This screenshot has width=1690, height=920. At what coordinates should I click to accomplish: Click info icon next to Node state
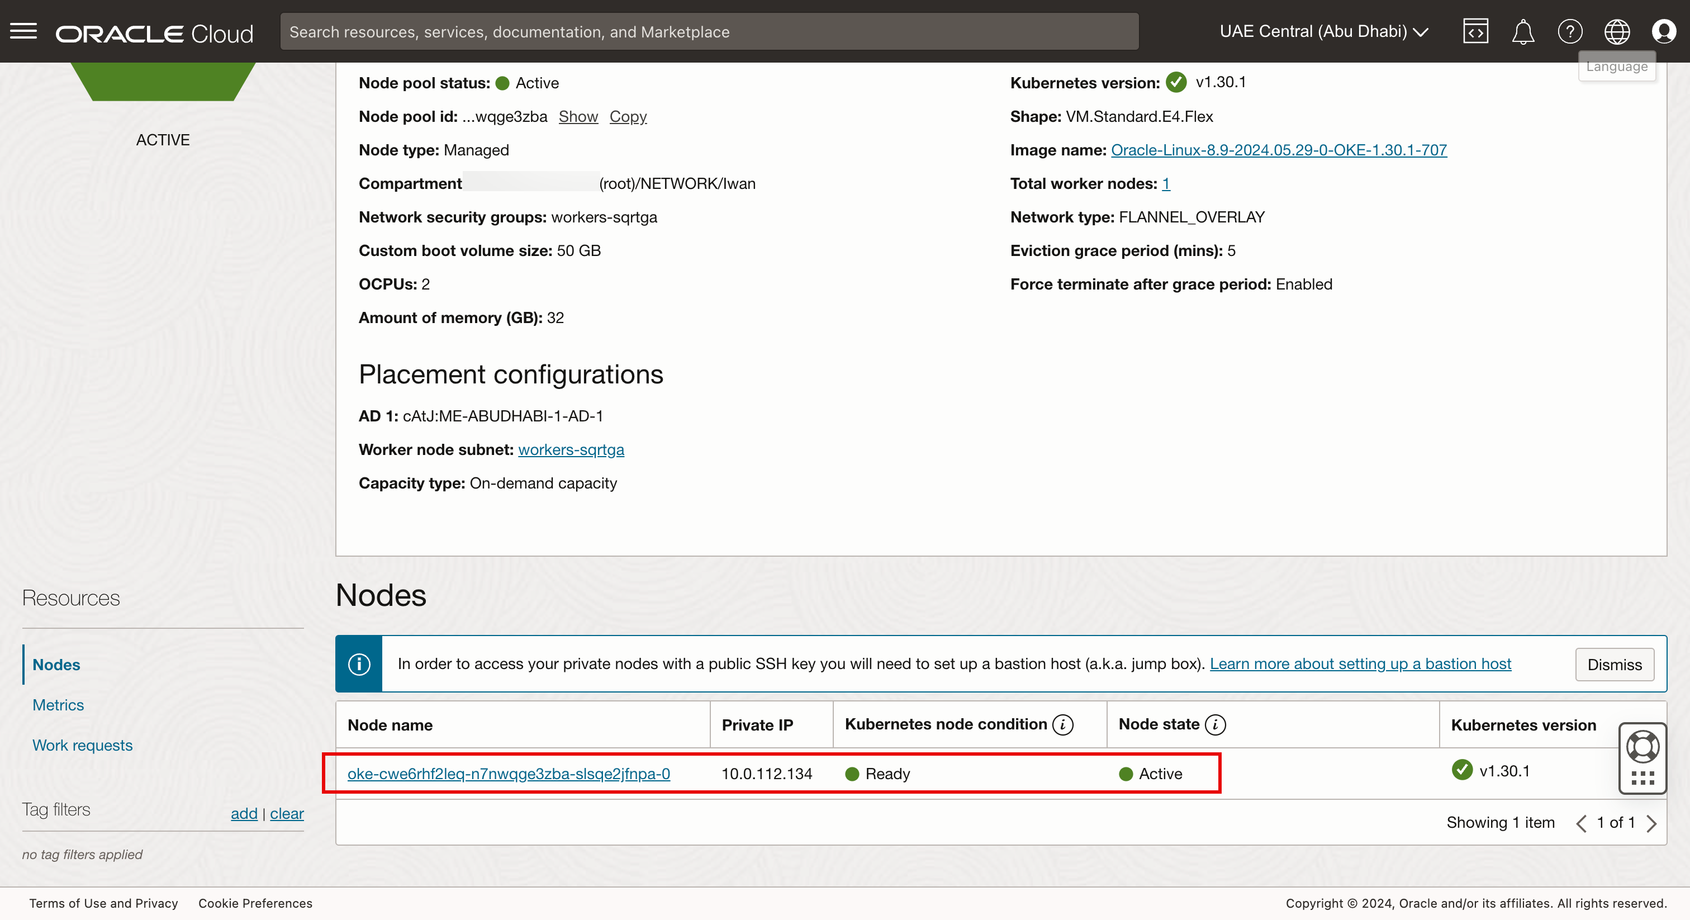click(x=1216, y=724)
